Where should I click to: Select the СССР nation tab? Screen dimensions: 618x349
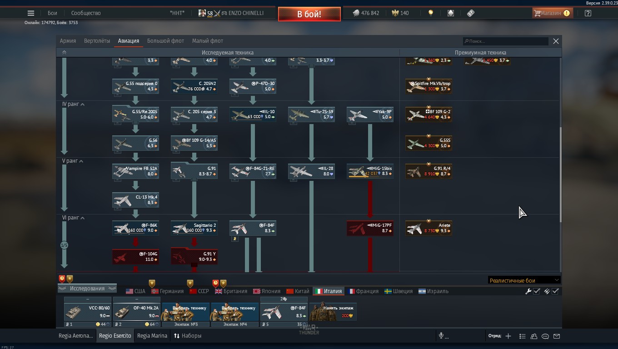pyautogui.click(x=199, y=291)
